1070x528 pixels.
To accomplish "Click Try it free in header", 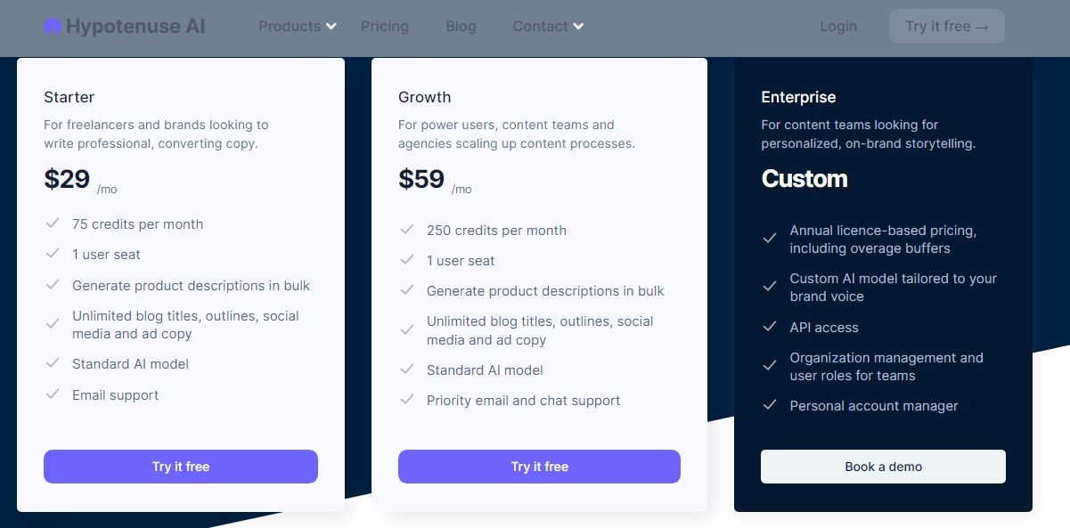I will tap(947, 27).
